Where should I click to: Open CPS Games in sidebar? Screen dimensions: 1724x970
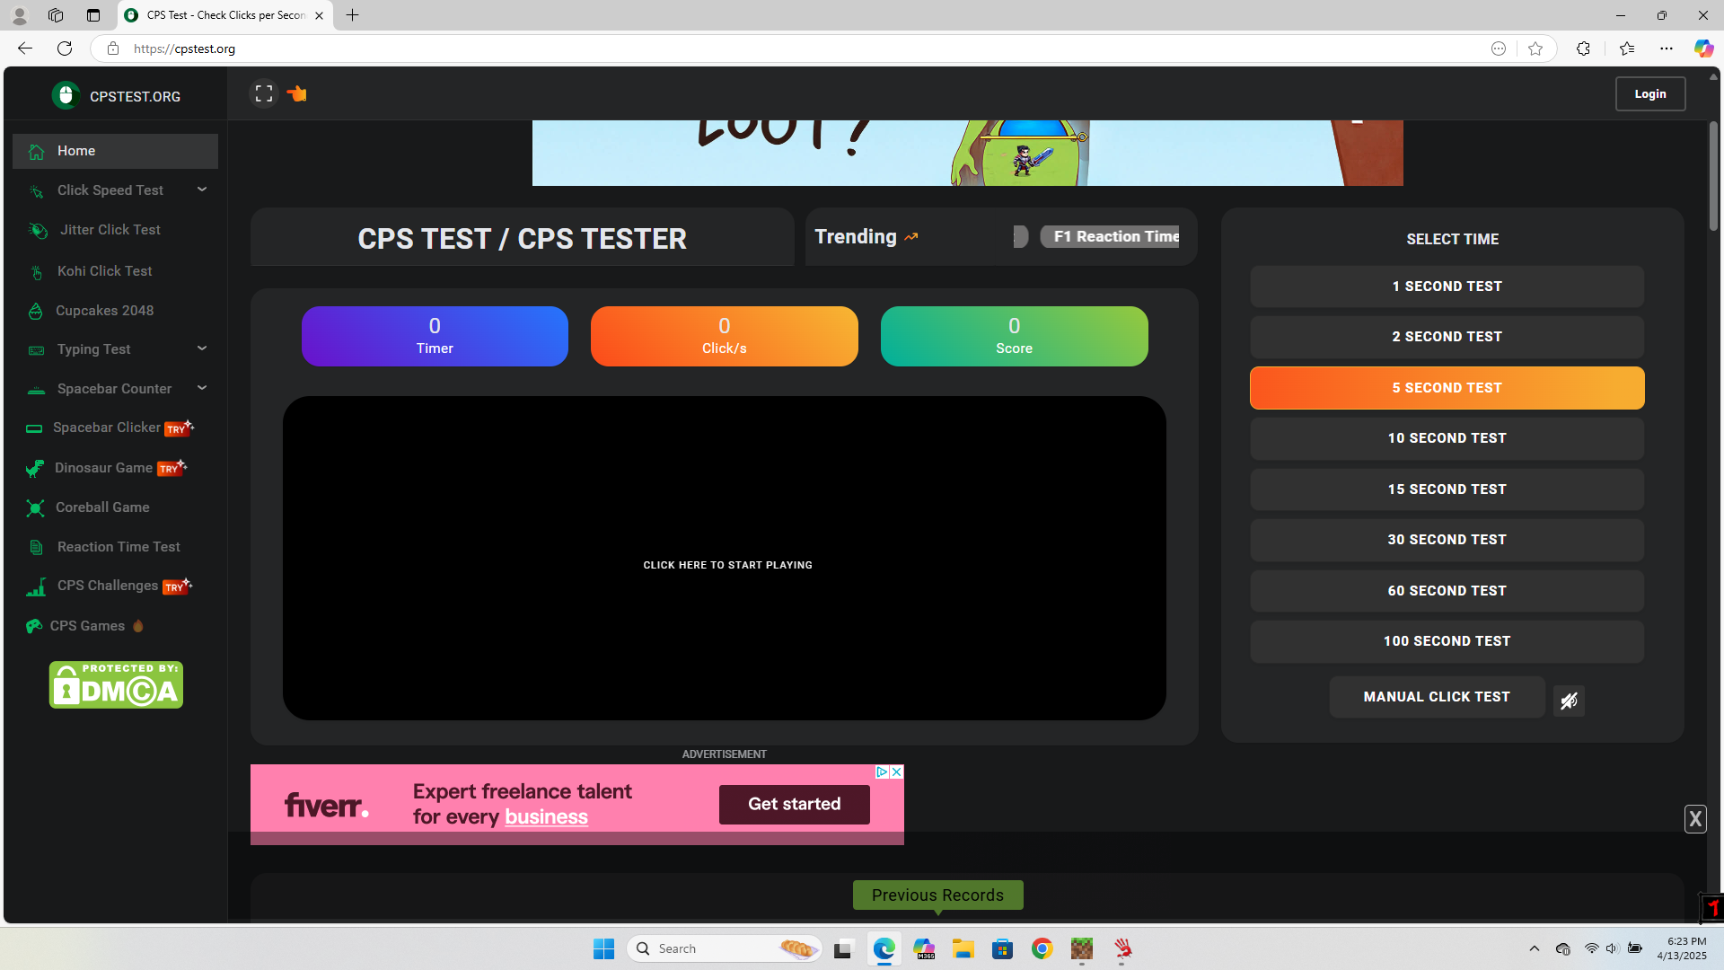click(x=87, y=626)
